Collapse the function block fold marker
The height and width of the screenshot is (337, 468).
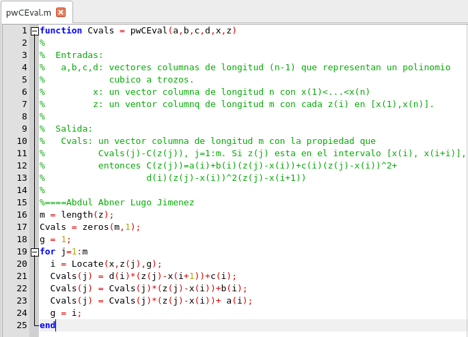(35, 31)
